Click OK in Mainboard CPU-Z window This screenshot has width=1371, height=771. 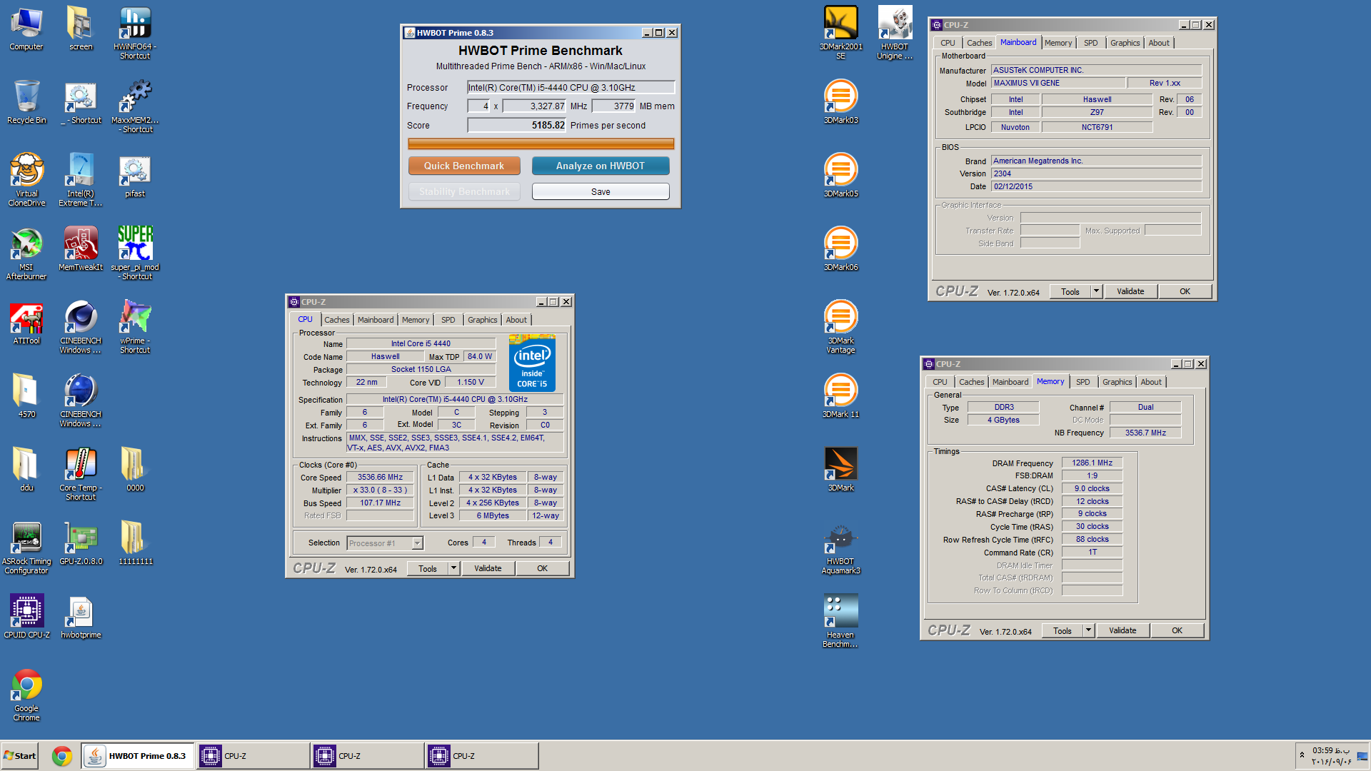[1185, 291]
